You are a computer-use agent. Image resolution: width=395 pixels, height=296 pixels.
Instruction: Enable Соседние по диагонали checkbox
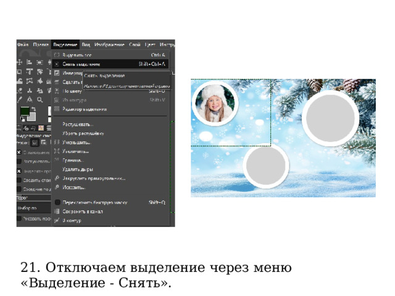click(x=19, y=189)
